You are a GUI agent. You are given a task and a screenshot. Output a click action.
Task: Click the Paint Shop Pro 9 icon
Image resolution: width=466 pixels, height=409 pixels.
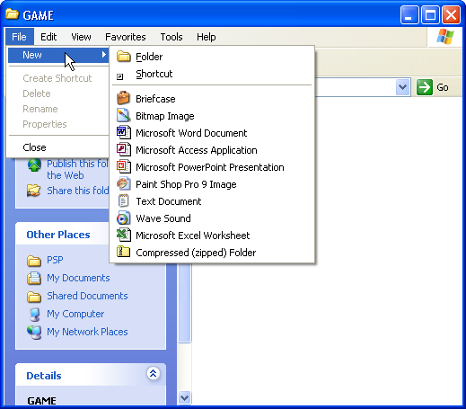(x=123, y=183)
